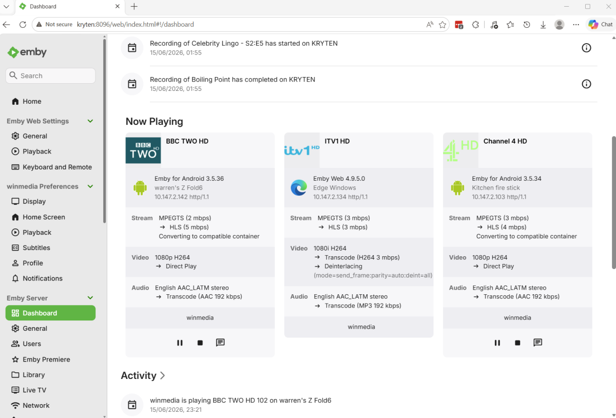Open the full Activity list via its chevron
This screenshot has height=418, width=616.
(x=162, y=375)
